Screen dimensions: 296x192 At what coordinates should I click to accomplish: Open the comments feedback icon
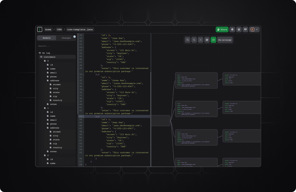click(x=246, y=29)
